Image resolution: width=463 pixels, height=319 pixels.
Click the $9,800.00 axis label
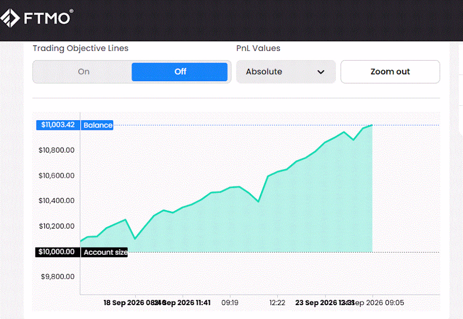(x=58, y=276)
